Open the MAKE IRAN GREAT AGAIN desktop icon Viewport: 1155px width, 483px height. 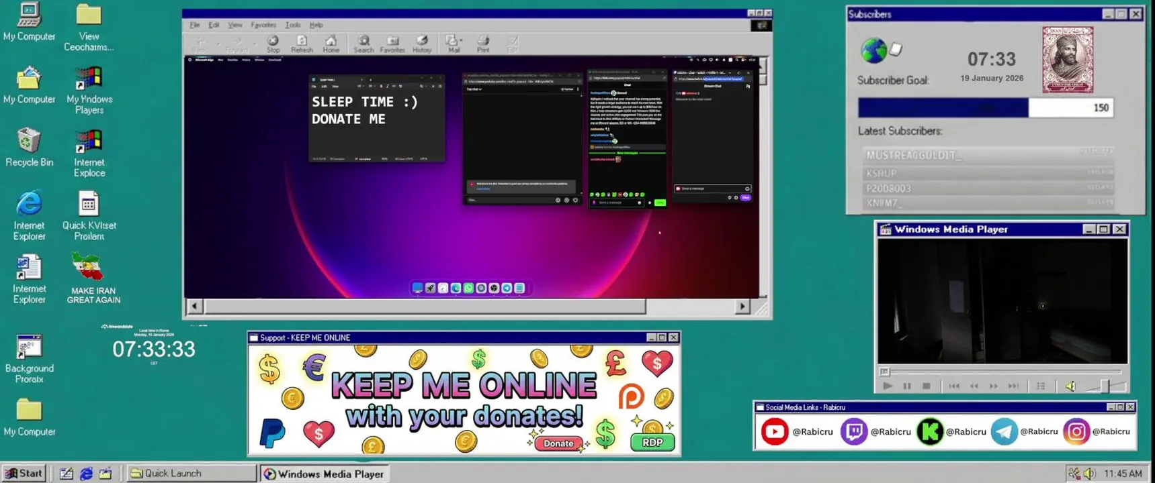tap(93, 278)
